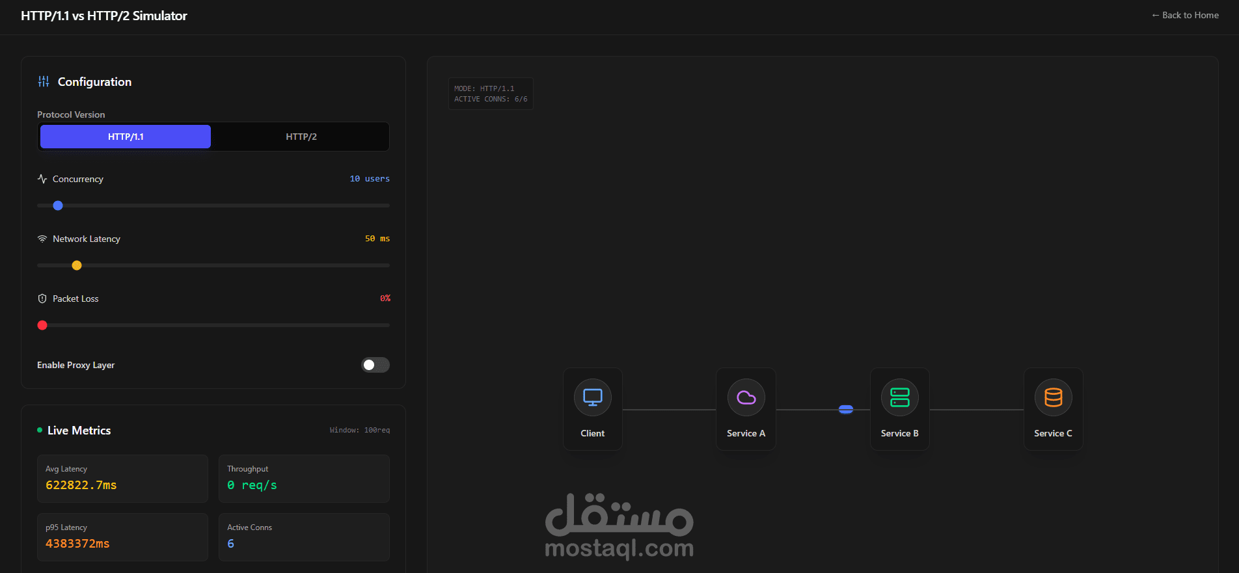1239x573 pixels.
Task: Click the p95 Latency metric card
Action: pyautogui.click(x=122, y=537)
